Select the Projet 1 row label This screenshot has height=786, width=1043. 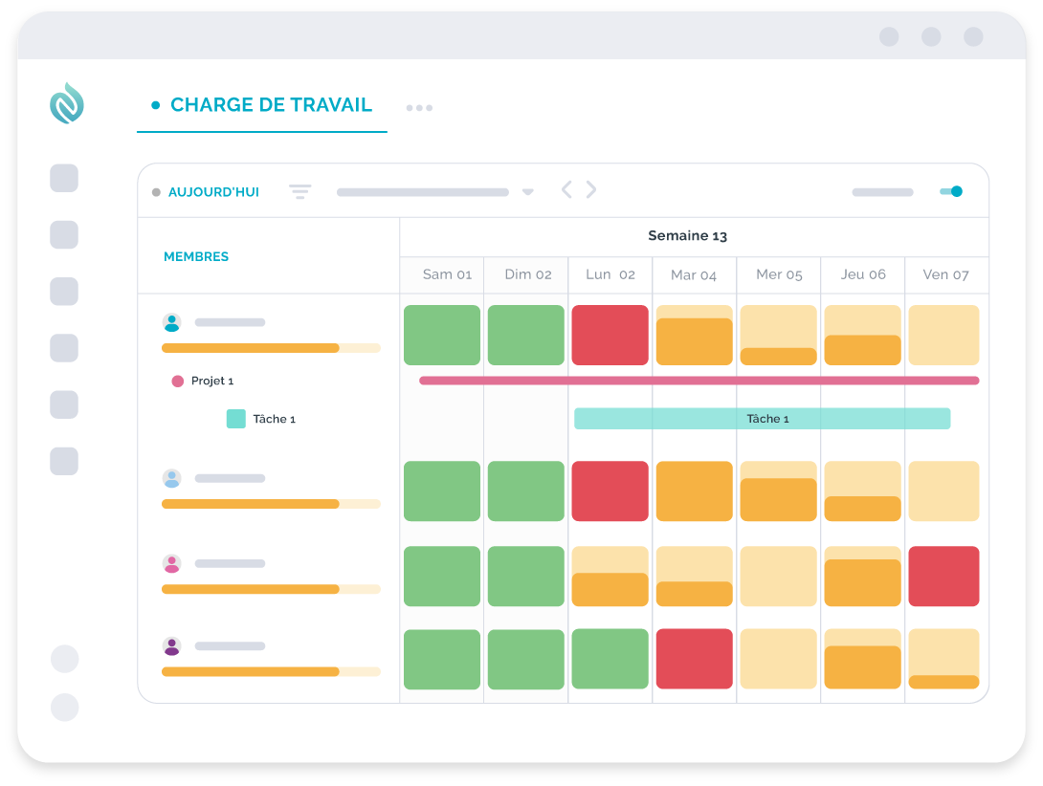(212, 381)
